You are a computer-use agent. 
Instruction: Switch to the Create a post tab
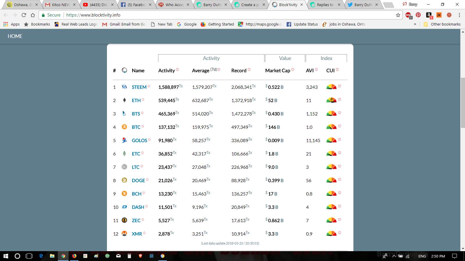pyautogui.click(x=250, y=5)
